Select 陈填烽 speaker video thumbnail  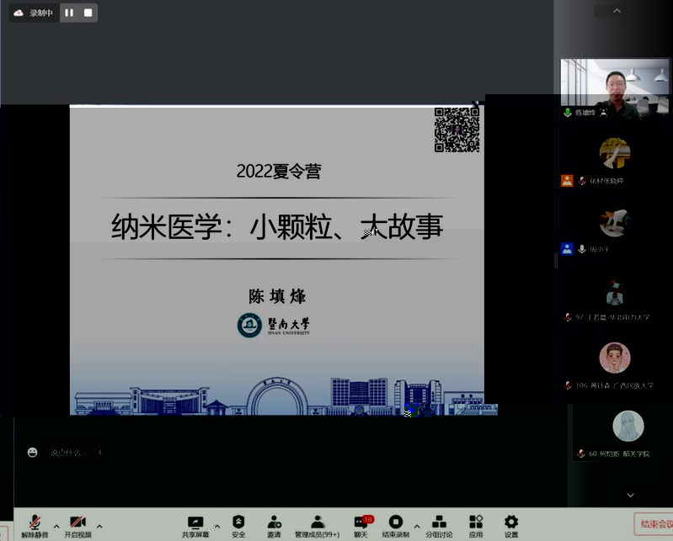pyautogui.click(x=615, y=88)
